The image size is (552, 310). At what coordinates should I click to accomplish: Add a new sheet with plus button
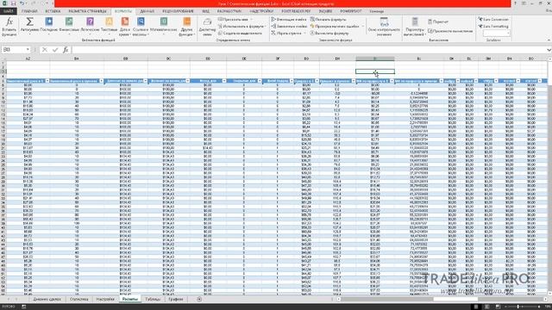[199, 299]
